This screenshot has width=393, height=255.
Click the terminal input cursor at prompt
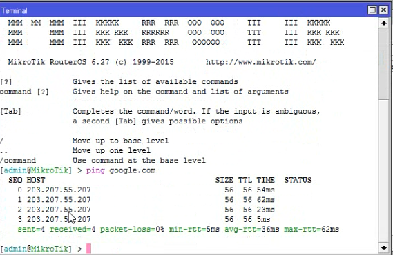(x=88, y=249)
